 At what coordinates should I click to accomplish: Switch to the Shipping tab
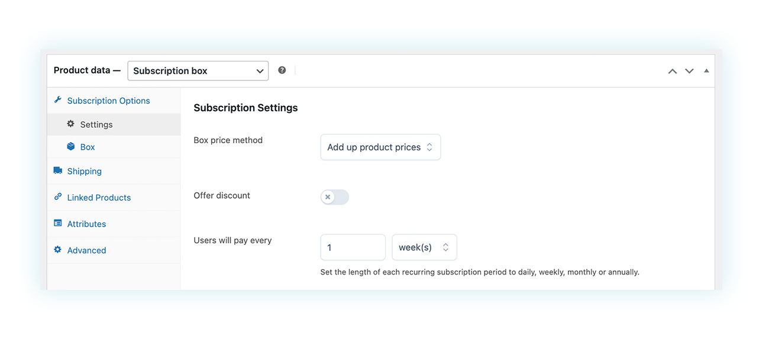click(x=85, y=172)
